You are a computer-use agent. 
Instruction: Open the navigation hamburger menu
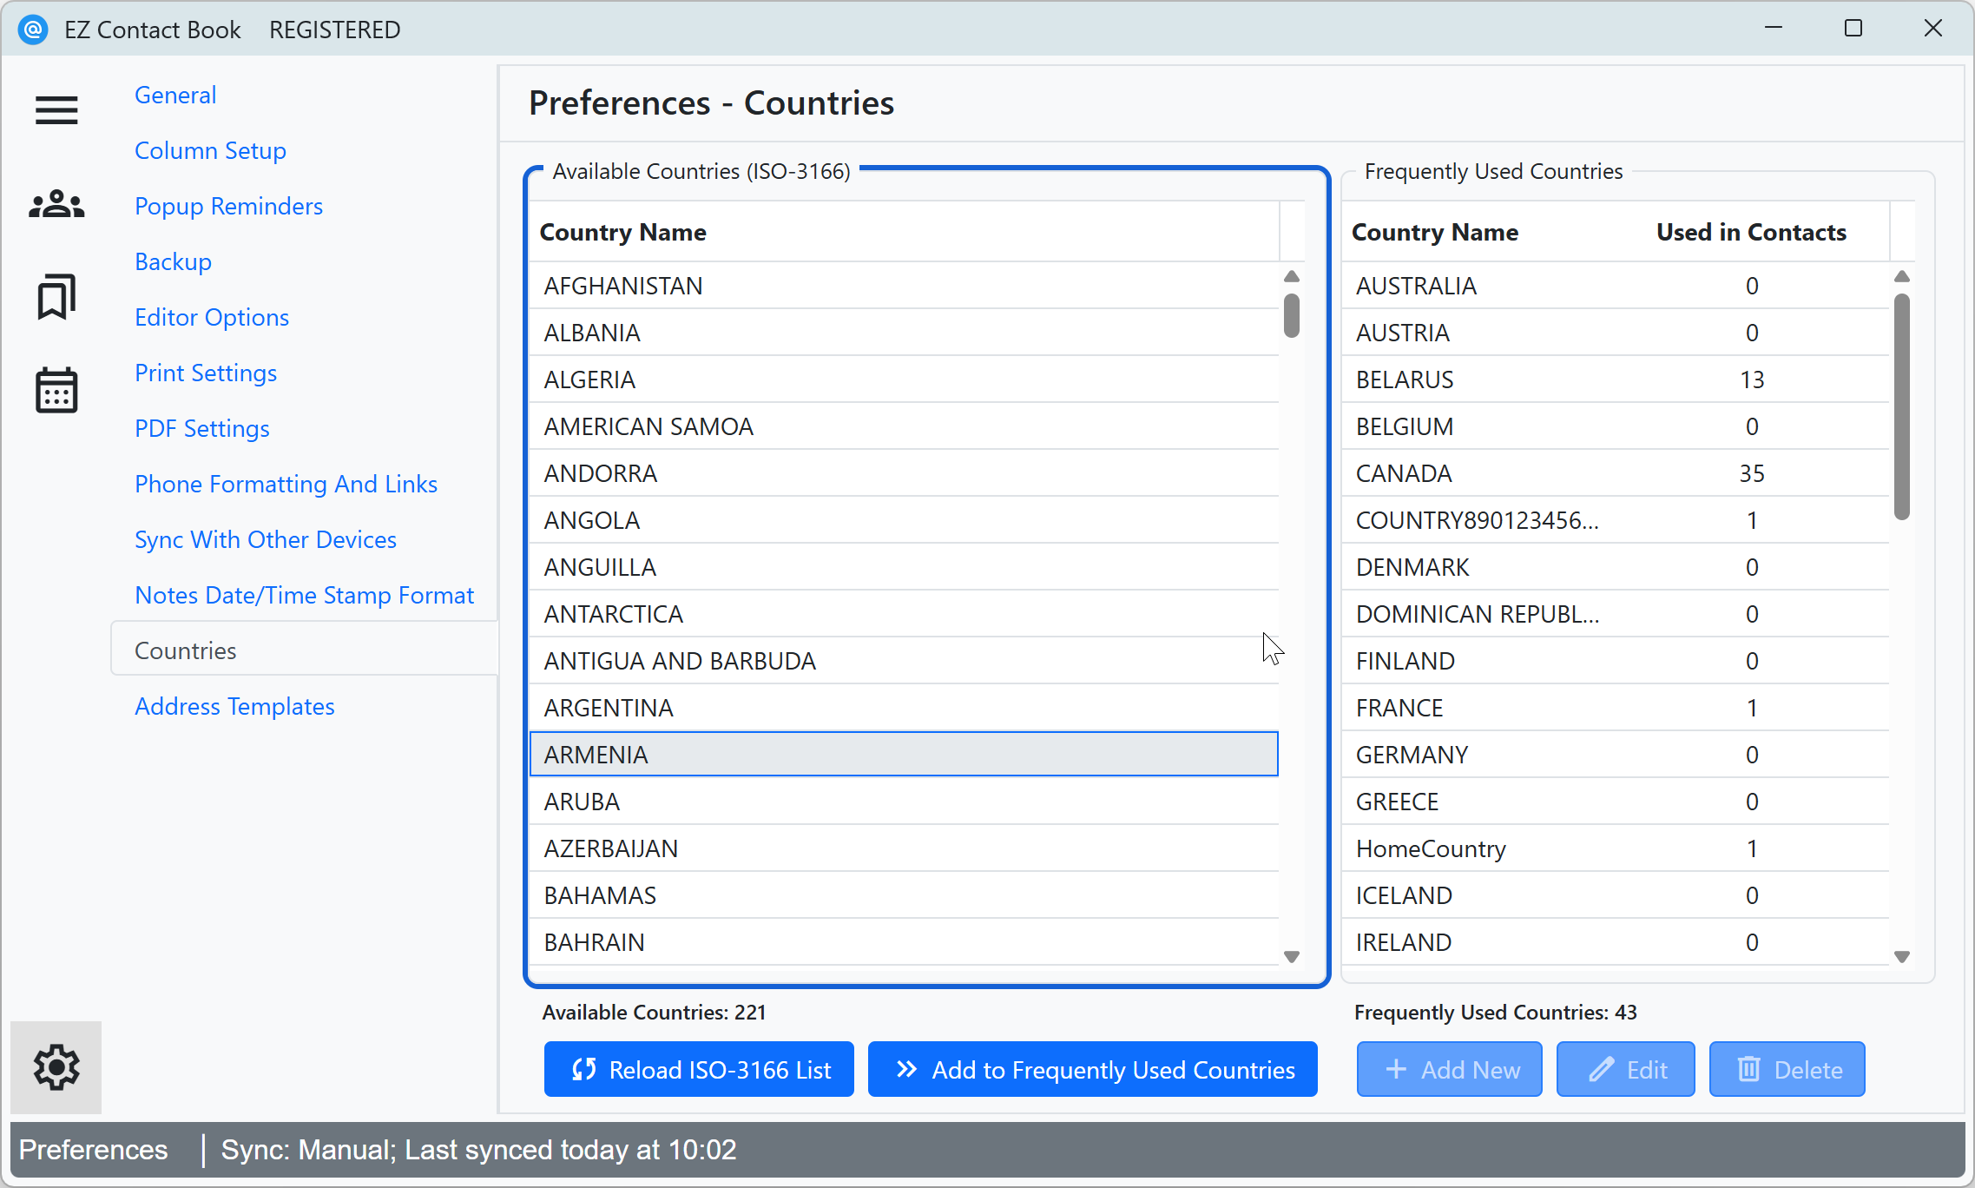(56, 110)
